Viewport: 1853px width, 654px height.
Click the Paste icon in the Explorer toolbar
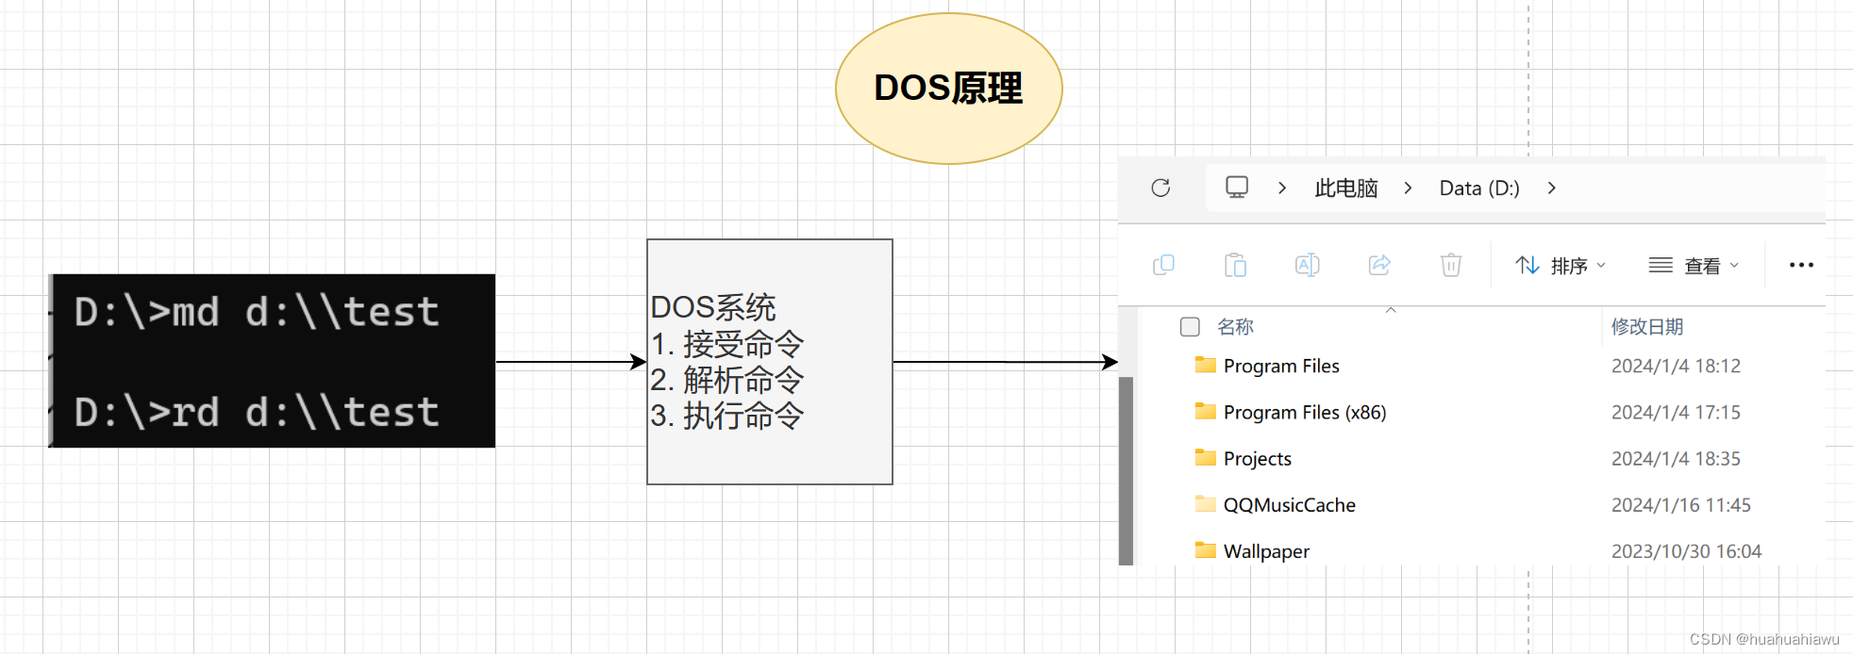(x=1235, y=265)
